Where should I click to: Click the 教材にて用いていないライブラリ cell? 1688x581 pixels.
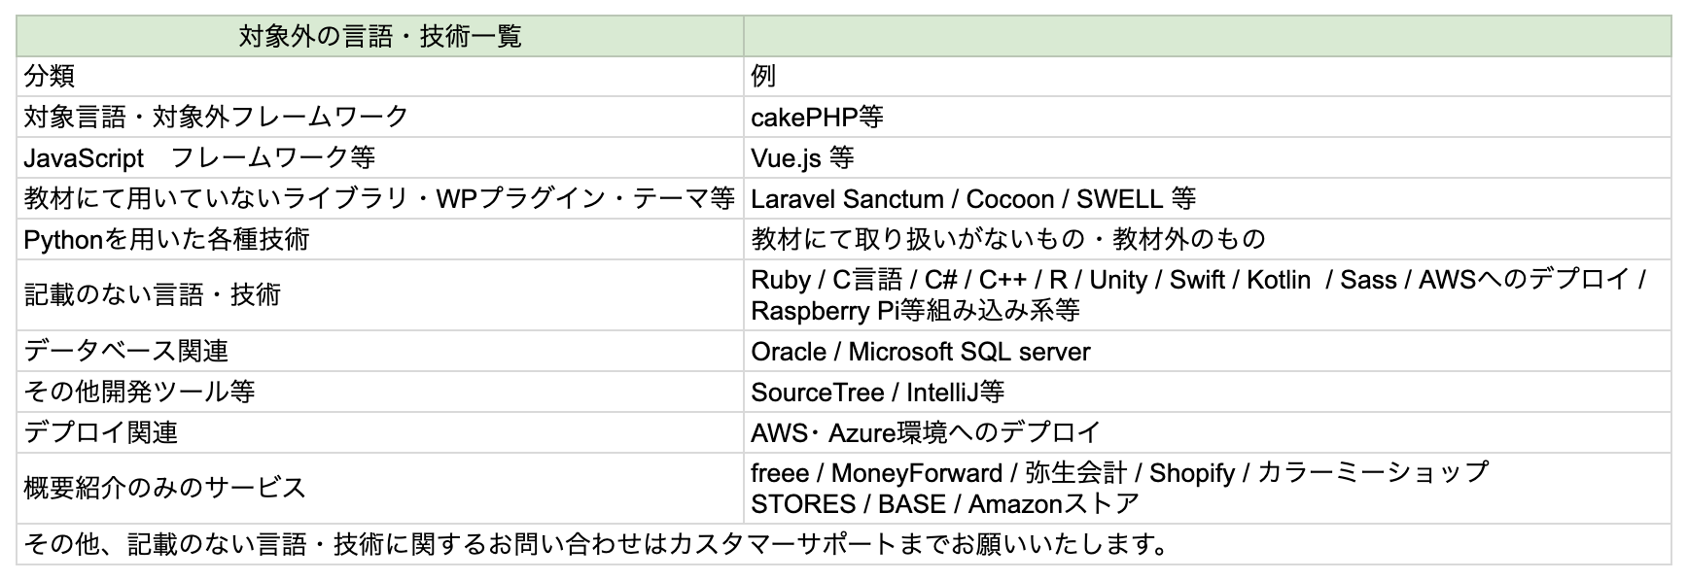[x=380, y=198]
